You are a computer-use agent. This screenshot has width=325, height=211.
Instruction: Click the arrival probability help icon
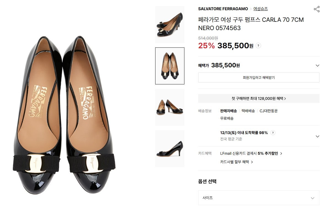pos(273,133)
